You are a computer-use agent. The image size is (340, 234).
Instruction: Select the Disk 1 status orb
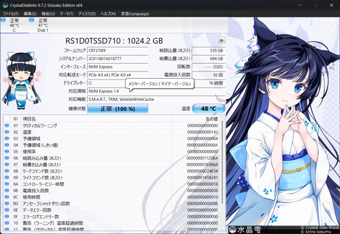pyautogui.click(x=32, y=20)
